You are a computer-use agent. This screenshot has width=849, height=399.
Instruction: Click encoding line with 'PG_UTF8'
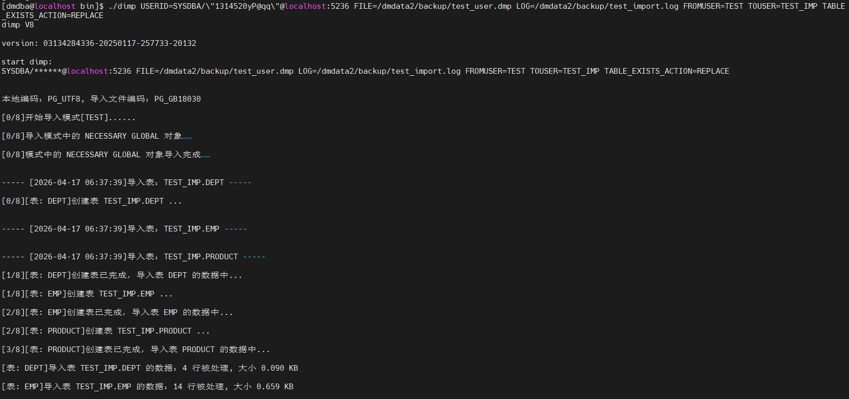[x=101, y=99]
